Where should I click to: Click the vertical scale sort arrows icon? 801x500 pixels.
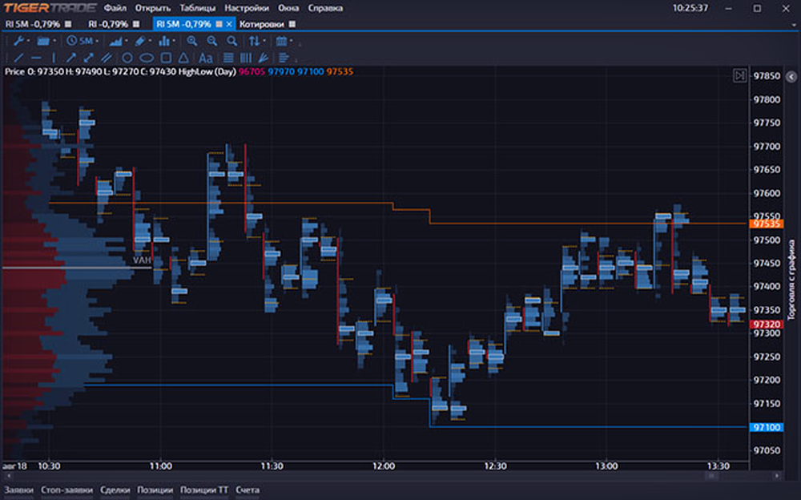(x=254, y=42)
